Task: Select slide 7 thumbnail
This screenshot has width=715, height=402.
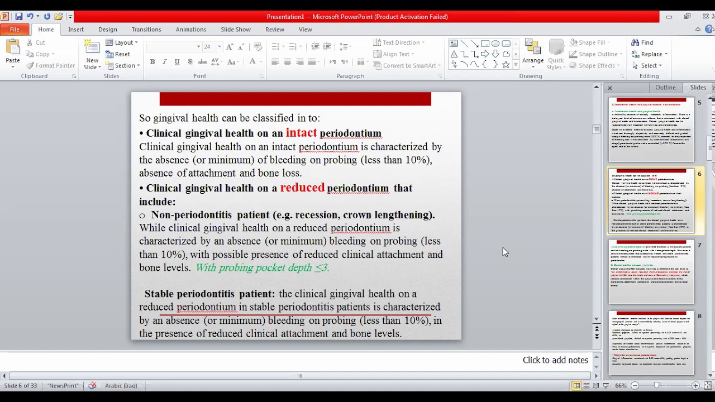Action: pos(651,272)
